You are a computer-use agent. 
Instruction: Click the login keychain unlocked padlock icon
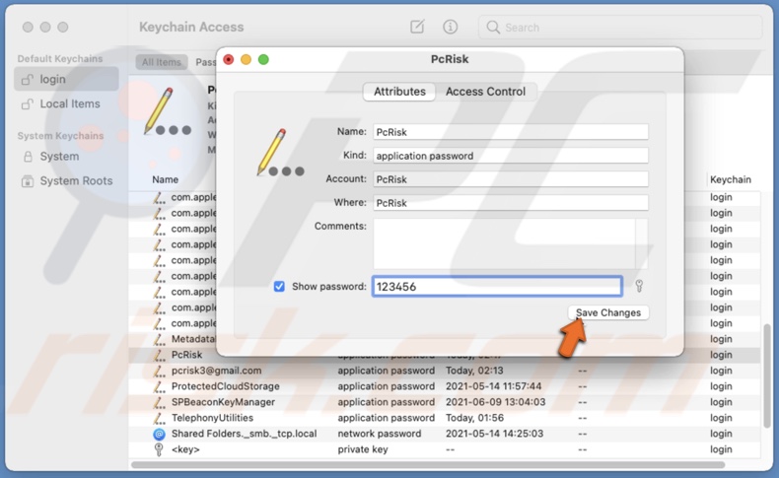28,80
